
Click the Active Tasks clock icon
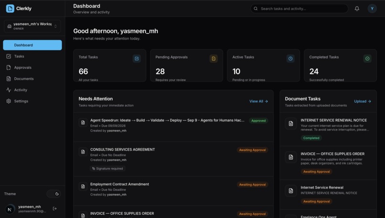290,58
